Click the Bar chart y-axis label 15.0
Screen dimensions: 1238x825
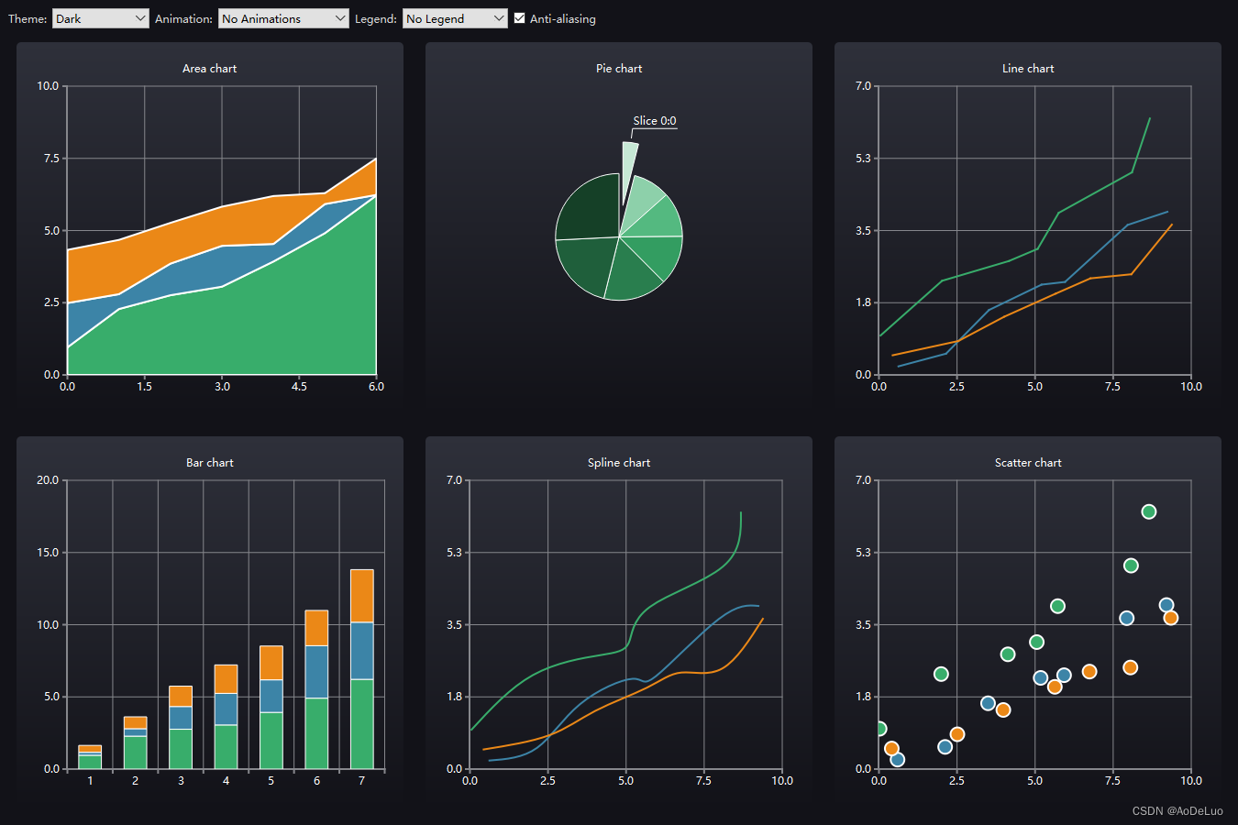click(x=48, y=553)
